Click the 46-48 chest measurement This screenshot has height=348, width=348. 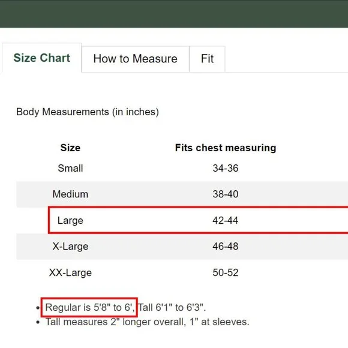pyautogui.click(x=226, y=247)
